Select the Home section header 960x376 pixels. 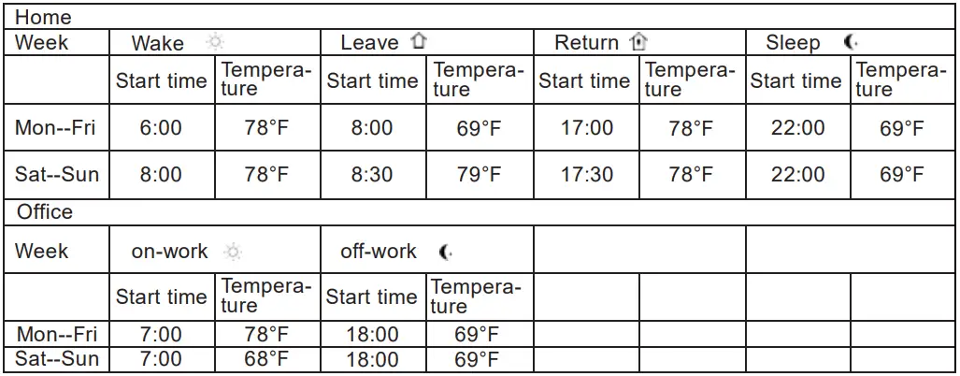click(x=44, y=18)
